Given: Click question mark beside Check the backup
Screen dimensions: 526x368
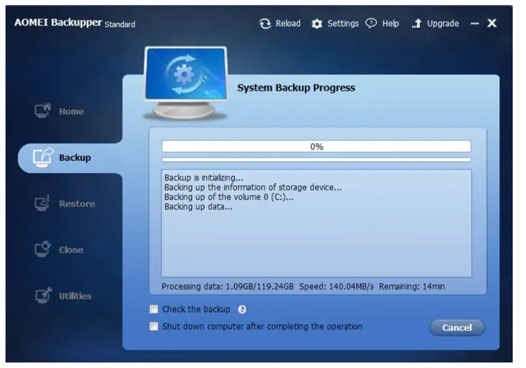Looking at the screenshot, I should tap(241, 310).
